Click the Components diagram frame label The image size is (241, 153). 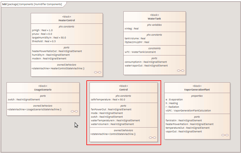pyautogui.click(x=32, y=4)
